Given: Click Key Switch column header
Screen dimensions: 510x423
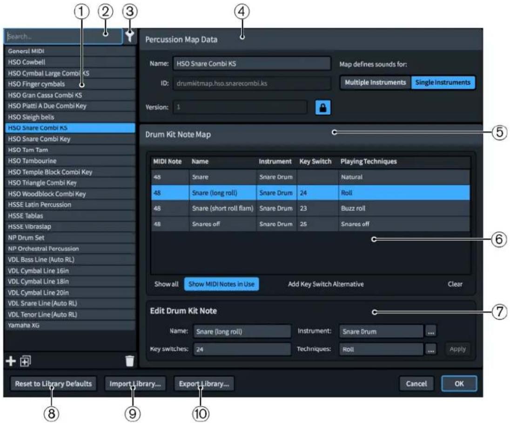Looking at the screenshot, I should pyautogui.click(x=315, y=161).
